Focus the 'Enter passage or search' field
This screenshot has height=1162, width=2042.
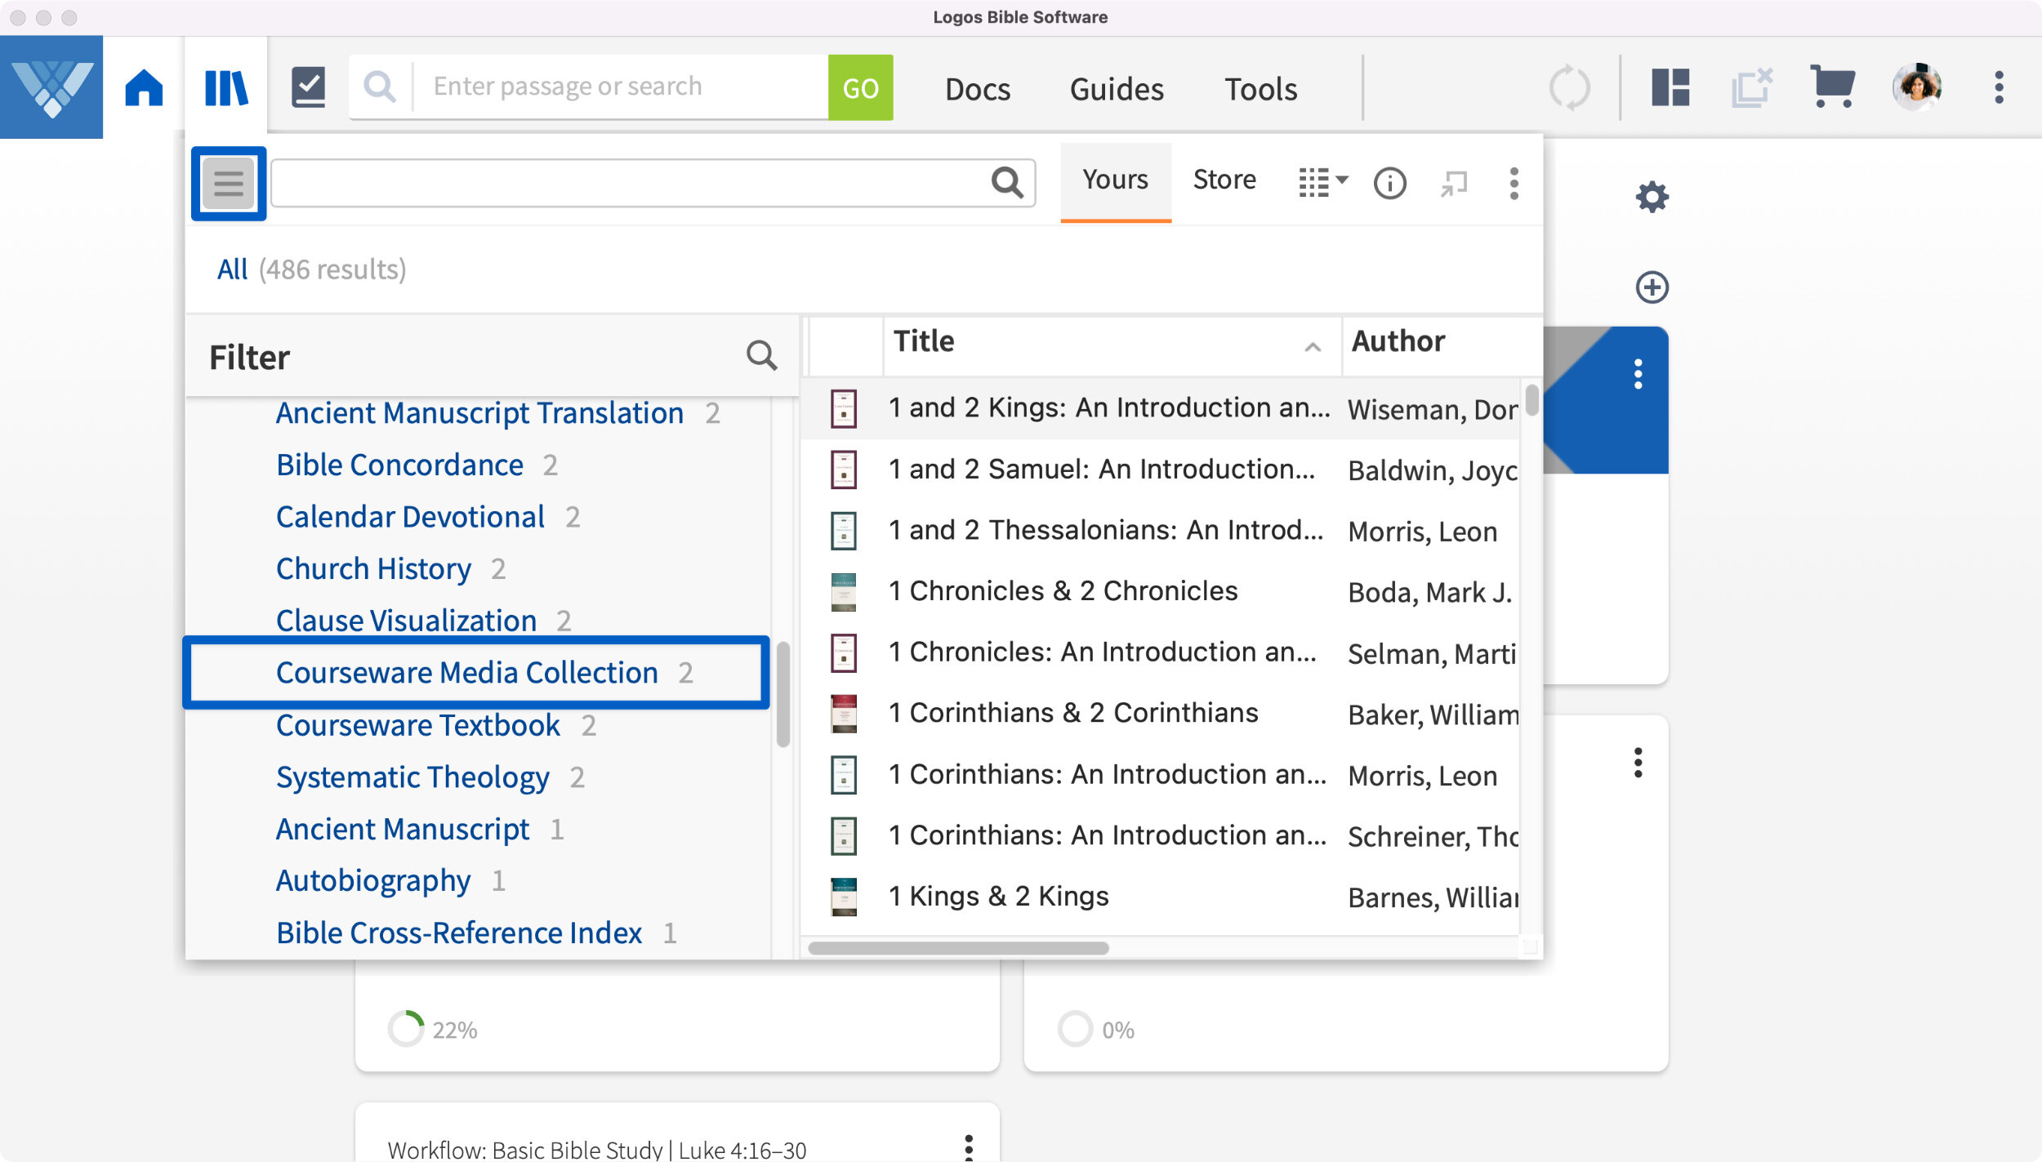tap(621, 87)
